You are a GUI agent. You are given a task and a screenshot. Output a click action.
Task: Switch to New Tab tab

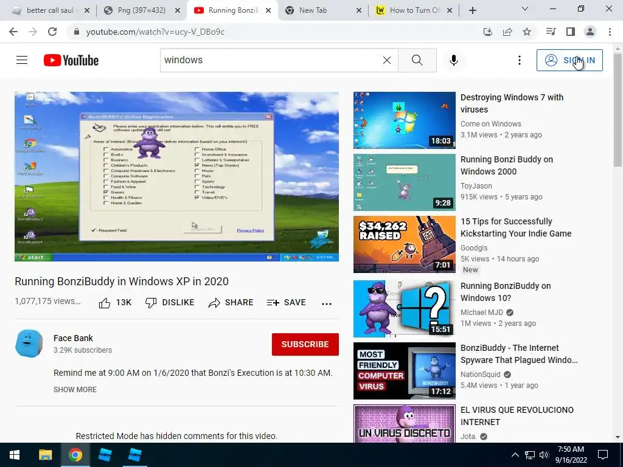tap(323, 10)
